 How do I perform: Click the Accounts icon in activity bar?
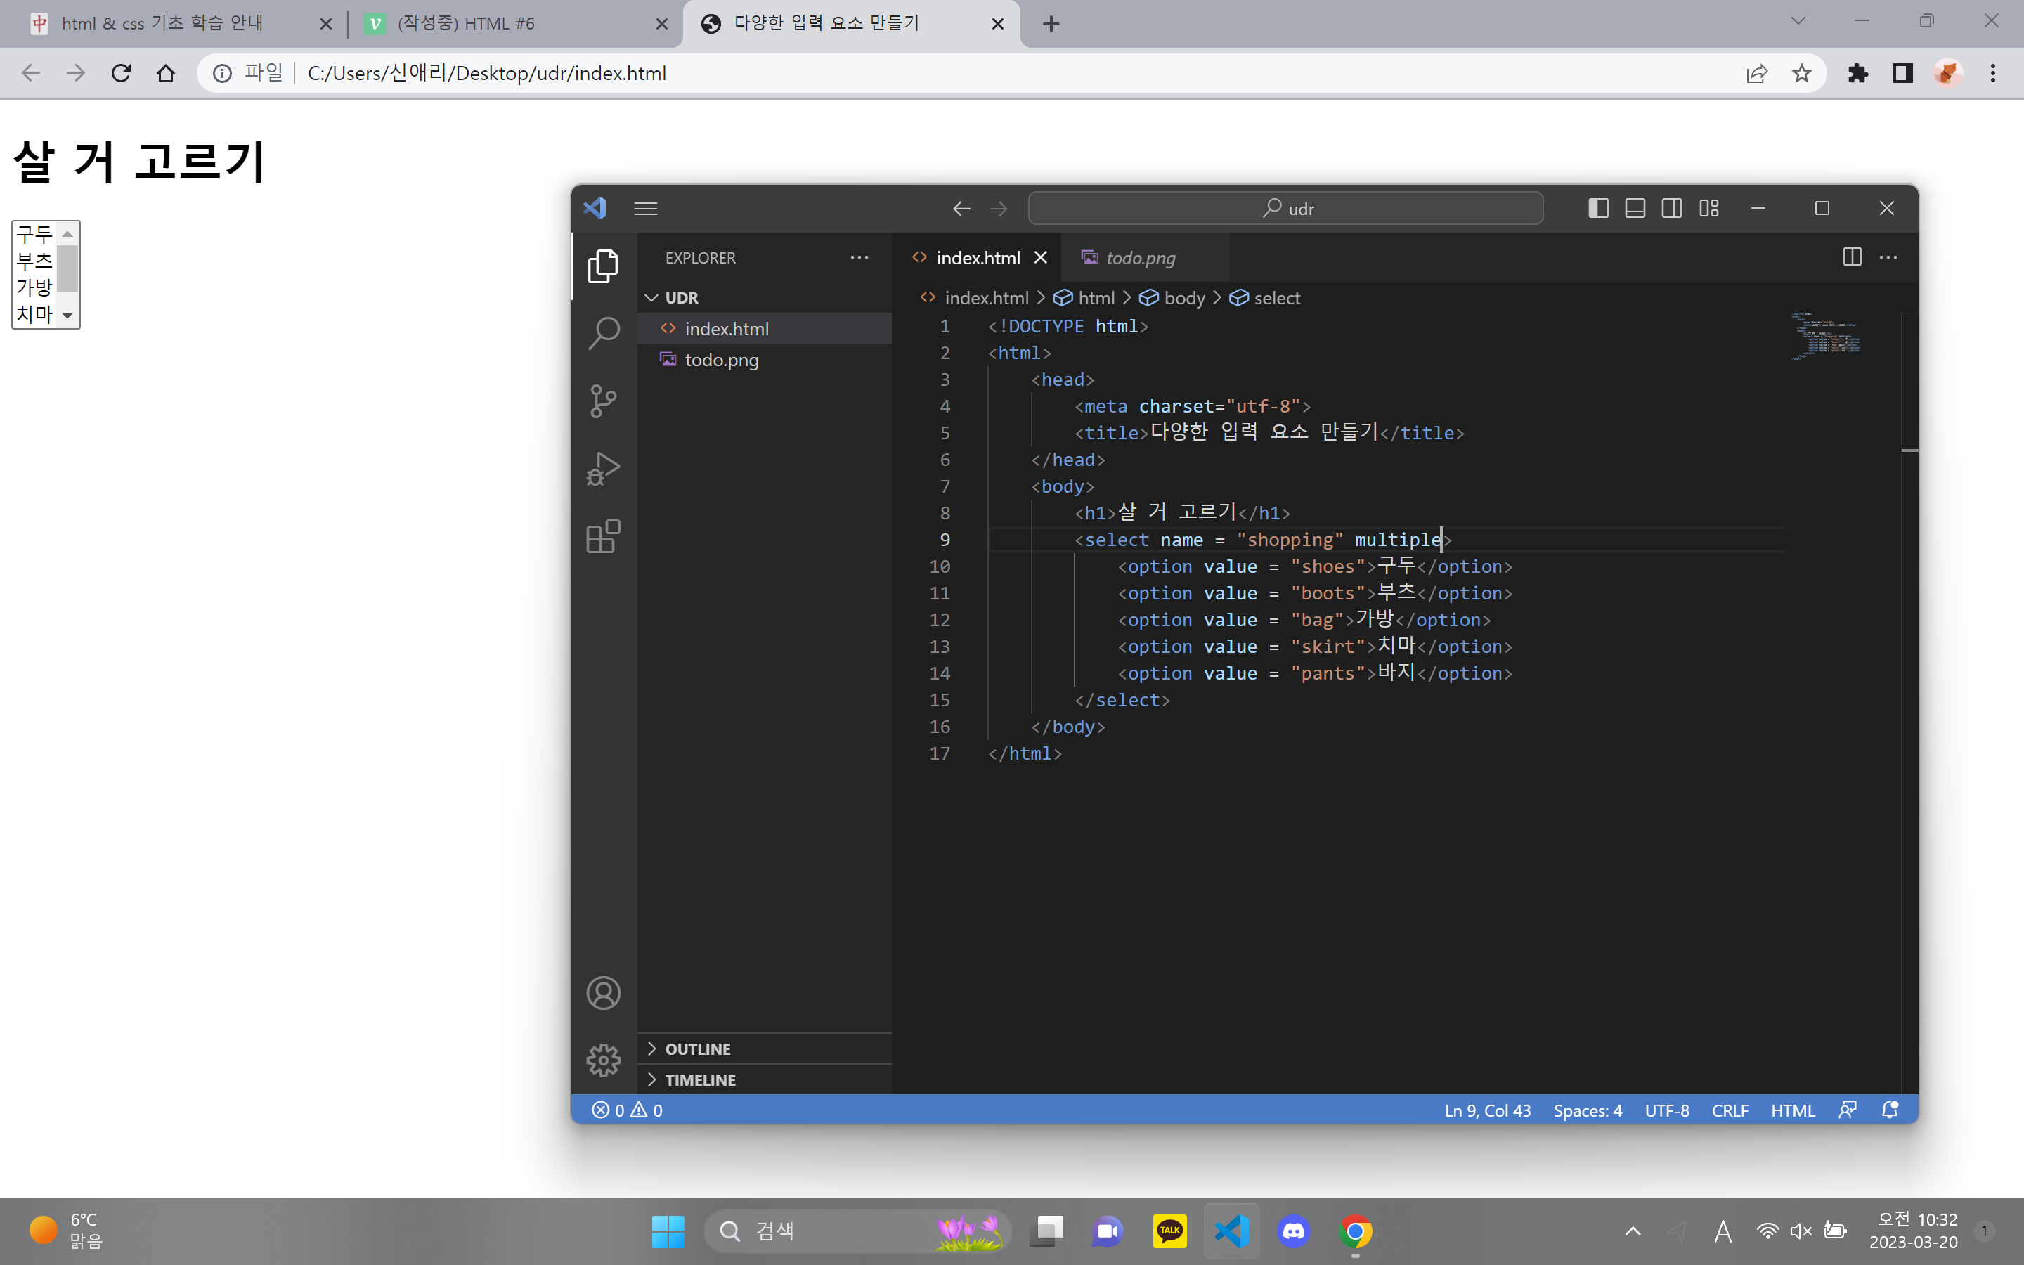click(603, 993)
